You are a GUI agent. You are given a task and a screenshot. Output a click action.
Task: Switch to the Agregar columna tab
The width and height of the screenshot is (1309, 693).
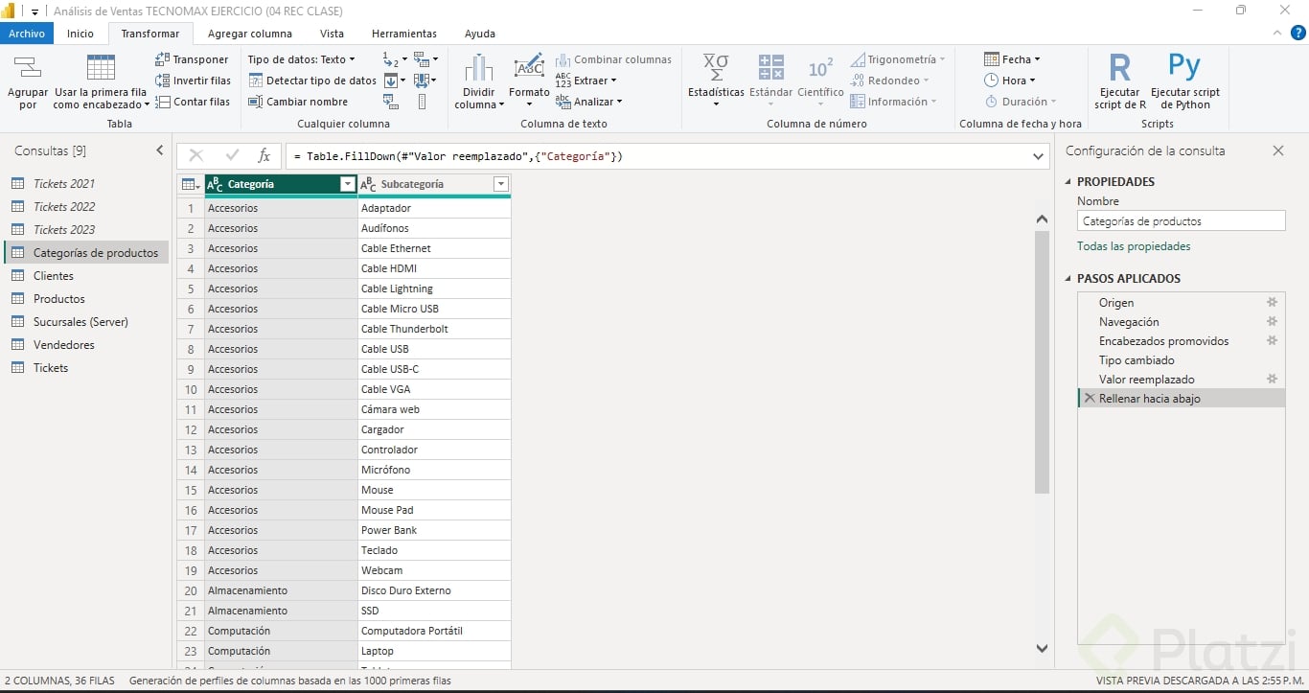pos(250,34)
